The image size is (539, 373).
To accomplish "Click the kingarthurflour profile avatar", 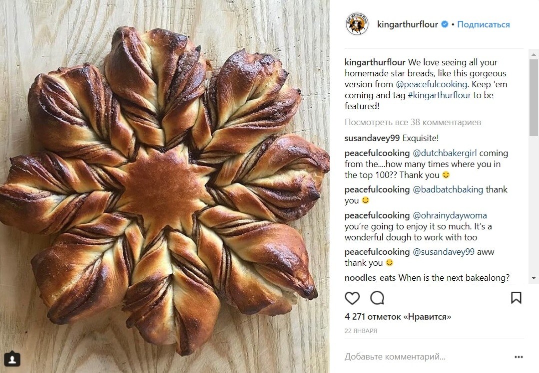I will pos(357,24).
